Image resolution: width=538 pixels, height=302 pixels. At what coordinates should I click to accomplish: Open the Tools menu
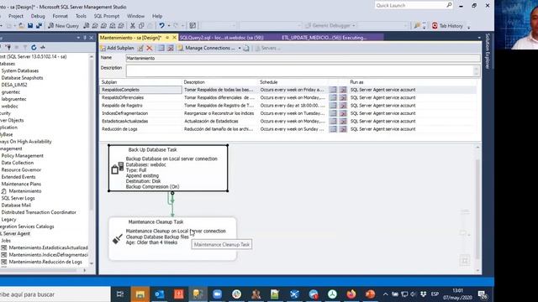(81, 16)
